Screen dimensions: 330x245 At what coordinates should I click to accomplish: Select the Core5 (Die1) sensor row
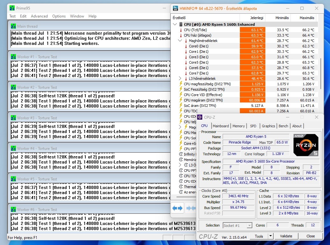click(245, 62)
